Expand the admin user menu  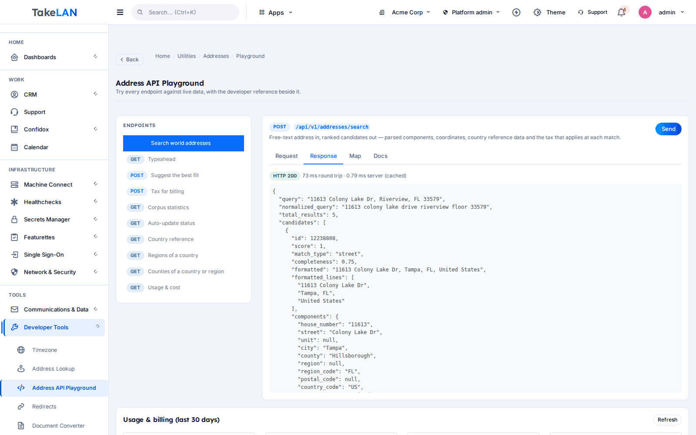pos(672,12)
